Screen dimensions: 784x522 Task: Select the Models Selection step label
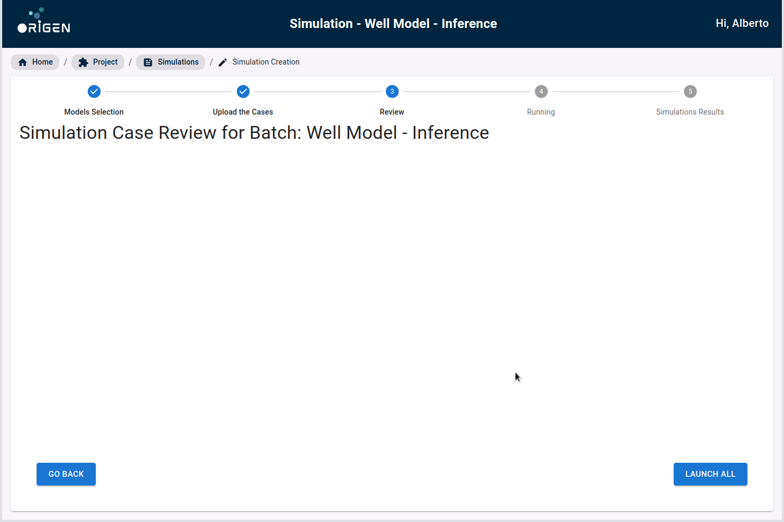[x=94, y=112]
